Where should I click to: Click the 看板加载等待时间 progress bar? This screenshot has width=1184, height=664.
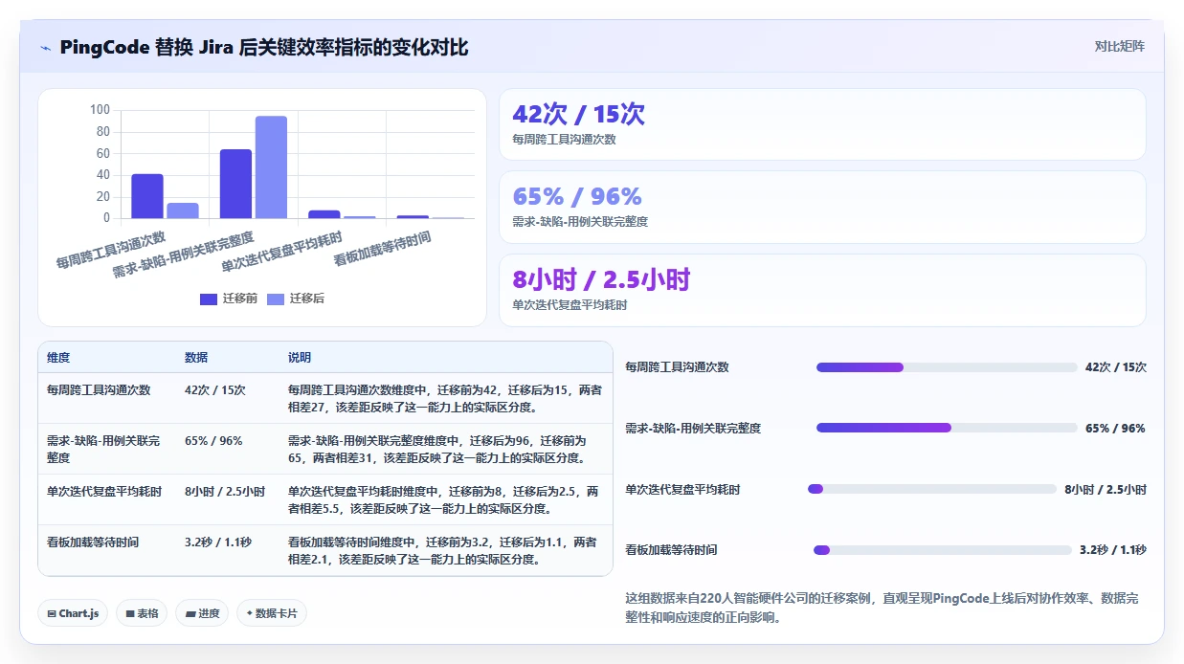point(942,550)
